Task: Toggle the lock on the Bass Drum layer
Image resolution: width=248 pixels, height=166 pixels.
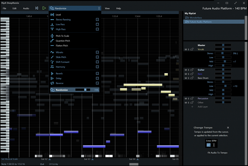Action: pos(192,78)
